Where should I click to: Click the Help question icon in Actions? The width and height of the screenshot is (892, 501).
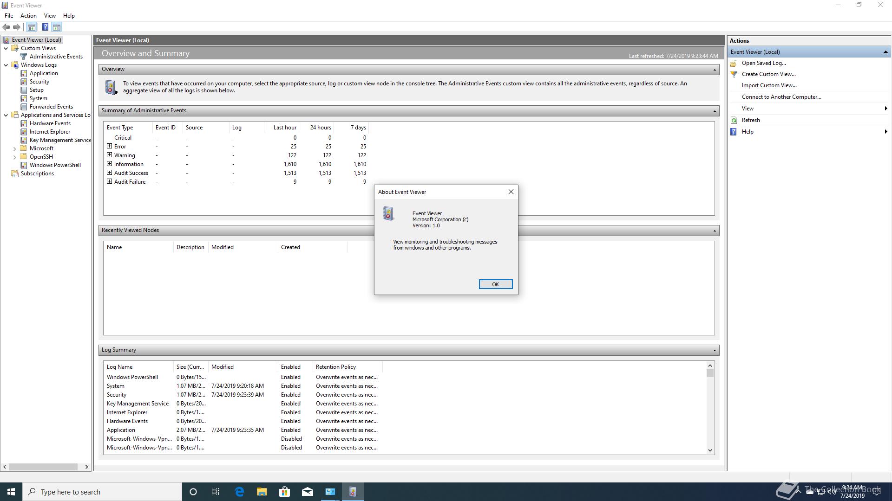click(734, 132)
